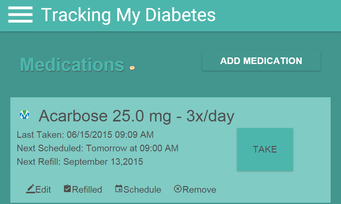Click the pencil Edit icon
341x204 pixels.
pos(30,189)
